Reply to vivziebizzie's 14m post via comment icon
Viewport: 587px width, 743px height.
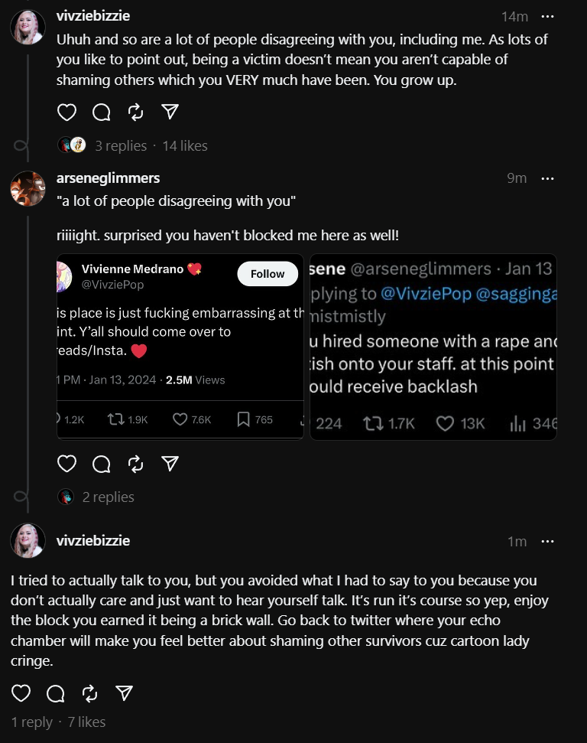(x=102, y=112)
